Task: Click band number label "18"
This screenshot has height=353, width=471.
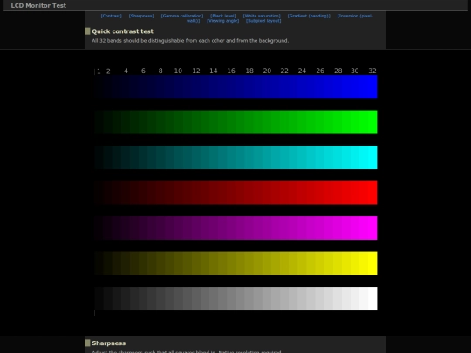Action: [249, 71]
